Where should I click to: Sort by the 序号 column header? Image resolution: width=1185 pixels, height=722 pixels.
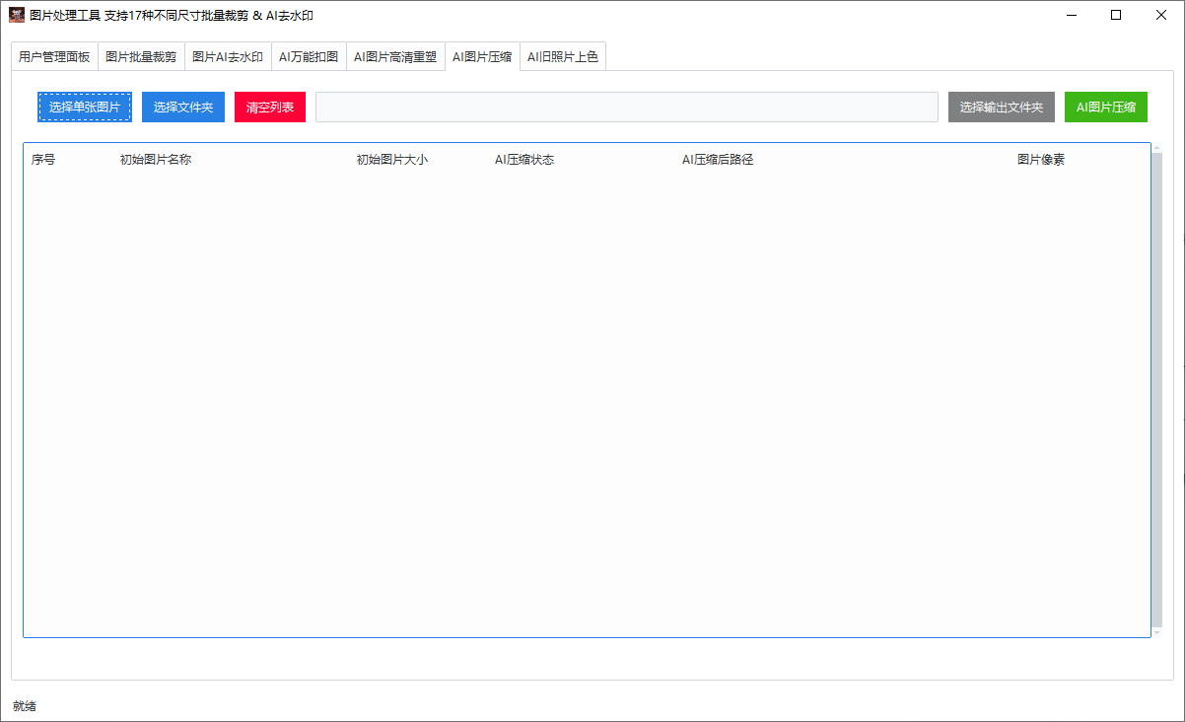(43, 160)
